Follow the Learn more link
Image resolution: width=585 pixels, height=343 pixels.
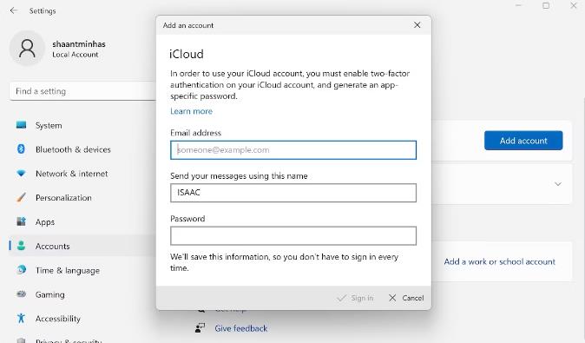tap(191, 111)
